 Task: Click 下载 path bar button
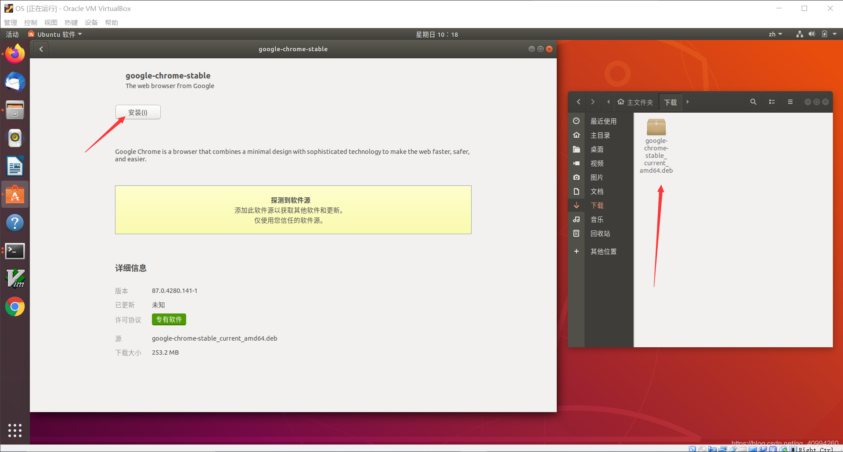click(x=670, y=102)
